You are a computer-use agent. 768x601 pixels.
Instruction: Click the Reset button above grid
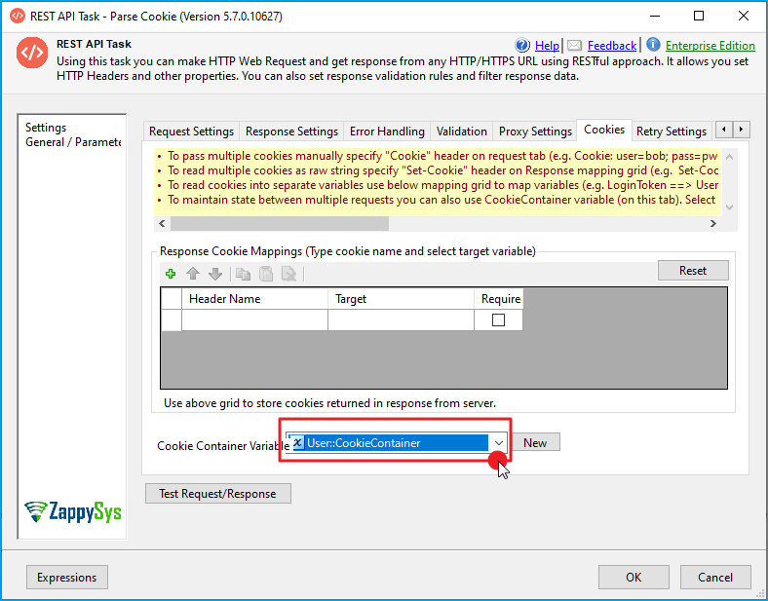point(693,270)
